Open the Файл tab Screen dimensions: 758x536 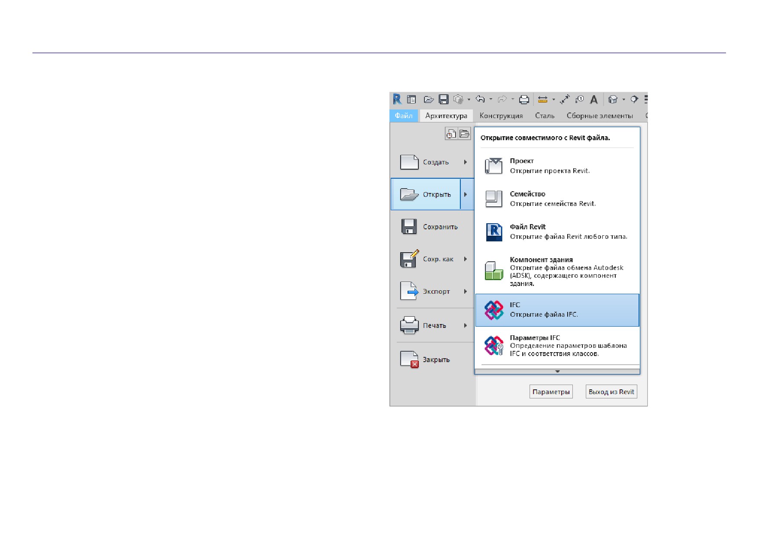(404, 116)
